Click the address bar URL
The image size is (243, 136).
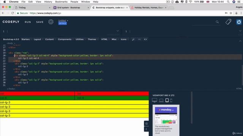46,13
